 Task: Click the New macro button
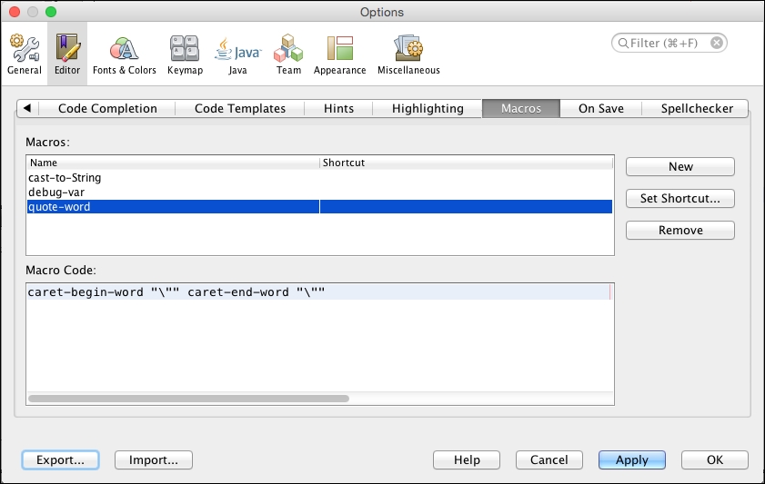(x=679, y=167)
